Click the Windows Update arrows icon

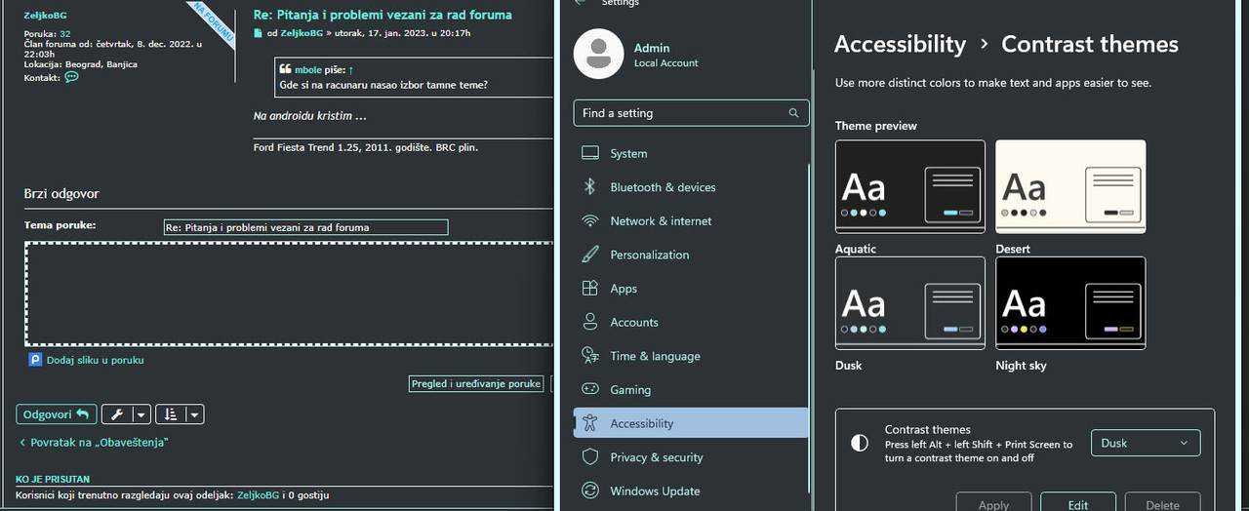pos(589,491)
